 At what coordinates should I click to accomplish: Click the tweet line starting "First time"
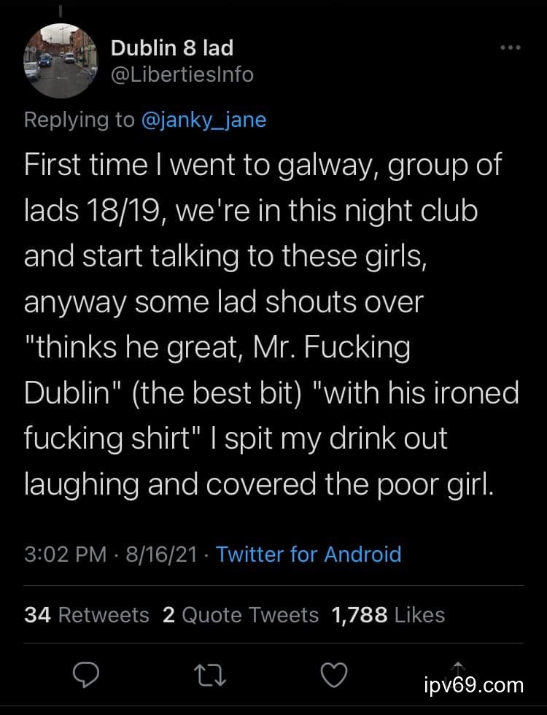pyautogui.click(x=263, y=166)
